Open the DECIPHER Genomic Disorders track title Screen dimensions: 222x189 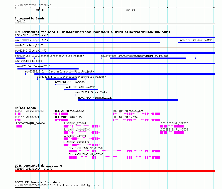37,182
